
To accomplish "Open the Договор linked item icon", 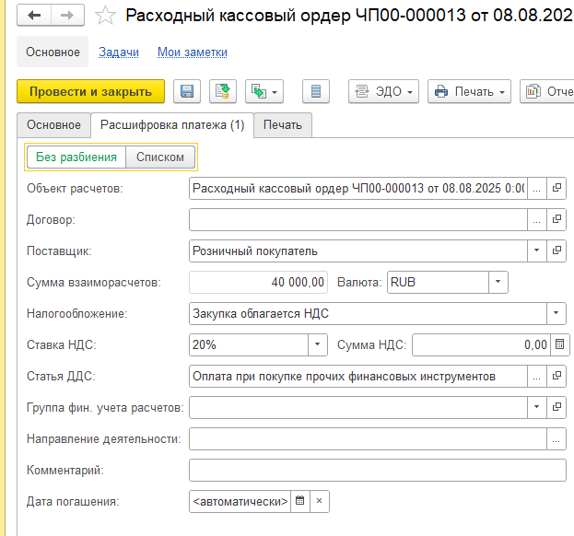I will click(556, 219).
